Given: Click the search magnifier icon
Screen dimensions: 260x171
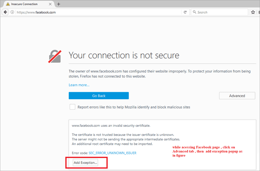Looking at the screenshot, I should tap(194, 12).
